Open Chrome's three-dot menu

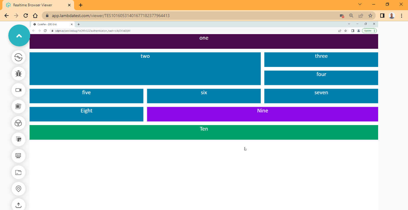click(x=401, y=16)
